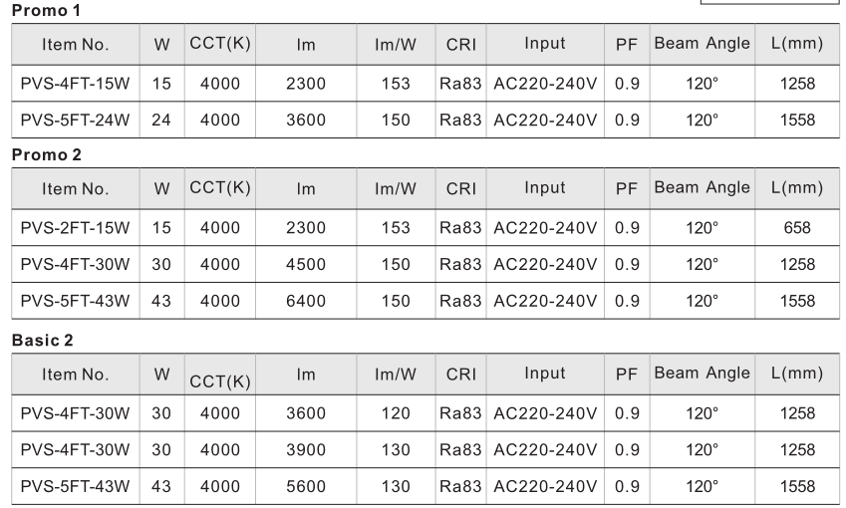Click the 4500 lm value cell
The image size is (846, 508).
click(x=306, y=264)
